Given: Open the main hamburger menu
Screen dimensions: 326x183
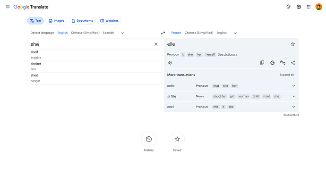Looking at the screenshot, I should 8,7.
